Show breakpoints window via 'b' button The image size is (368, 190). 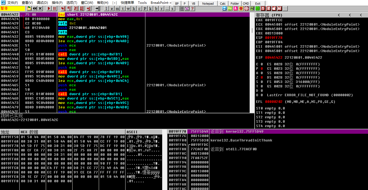156,9
